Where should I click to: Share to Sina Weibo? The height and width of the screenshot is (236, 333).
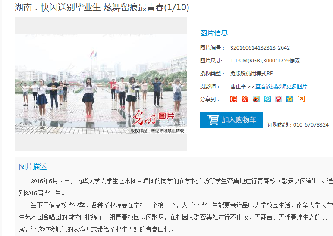(x=256, y=99)
